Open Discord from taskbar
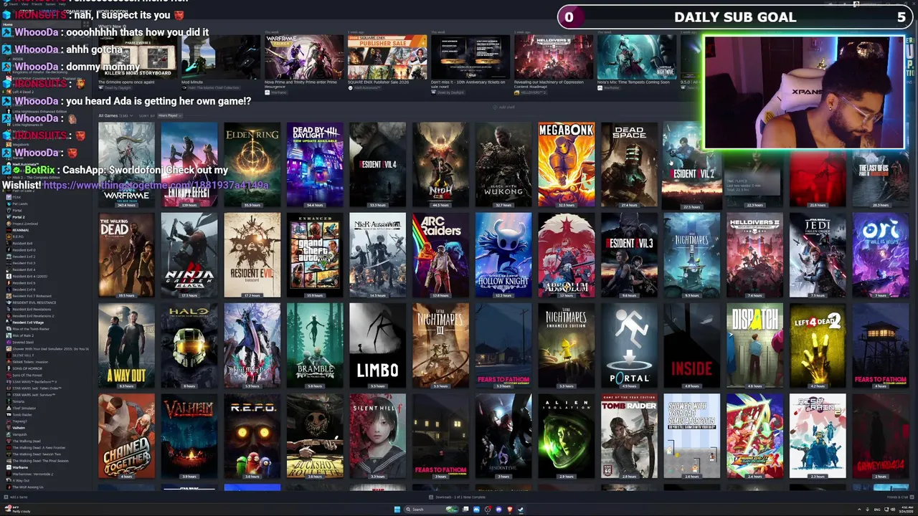The image size is (918, 516). click(498, 510)
